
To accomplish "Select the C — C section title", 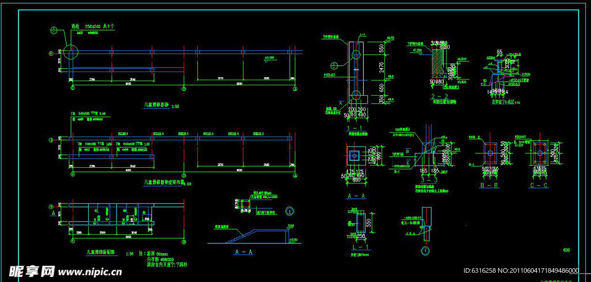I will (x=540, y=186).
